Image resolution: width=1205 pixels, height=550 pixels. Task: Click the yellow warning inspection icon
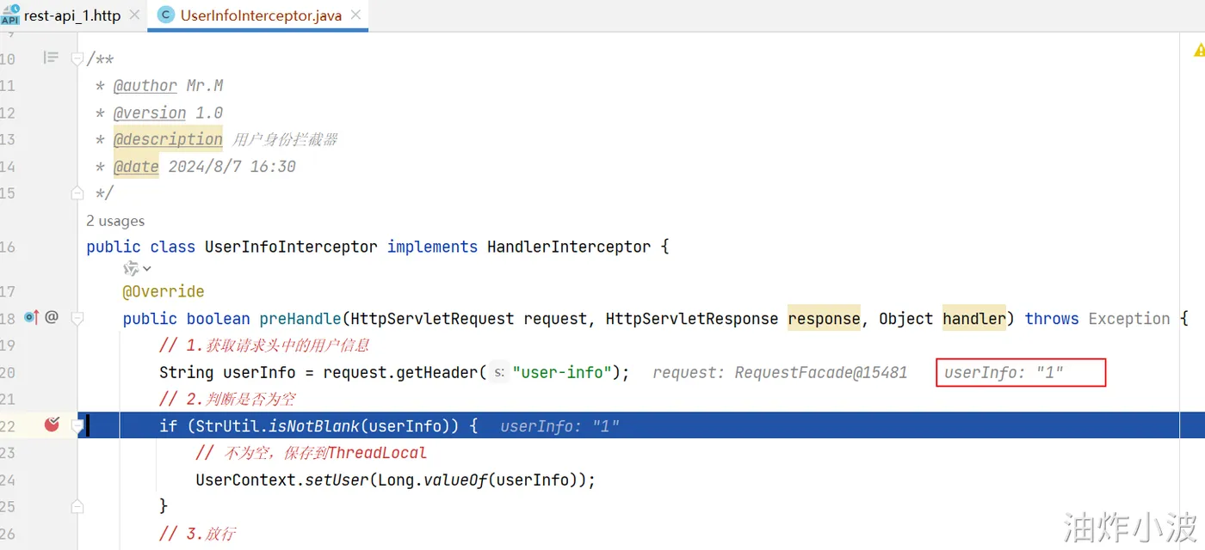click(1199, 51)
